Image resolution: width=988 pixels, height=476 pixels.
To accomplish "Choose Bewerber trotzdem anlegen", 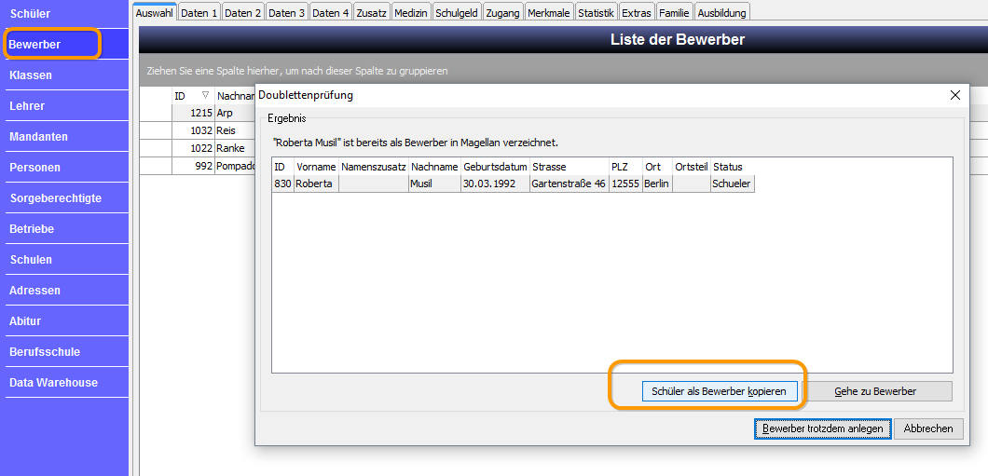I will click(822, 428).
